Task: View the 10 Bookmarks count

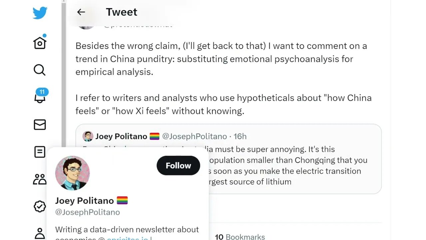Action: 240,237
